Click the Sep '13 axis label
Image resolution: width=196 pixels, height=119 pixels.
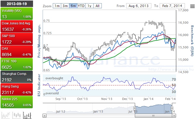(61, 99)
